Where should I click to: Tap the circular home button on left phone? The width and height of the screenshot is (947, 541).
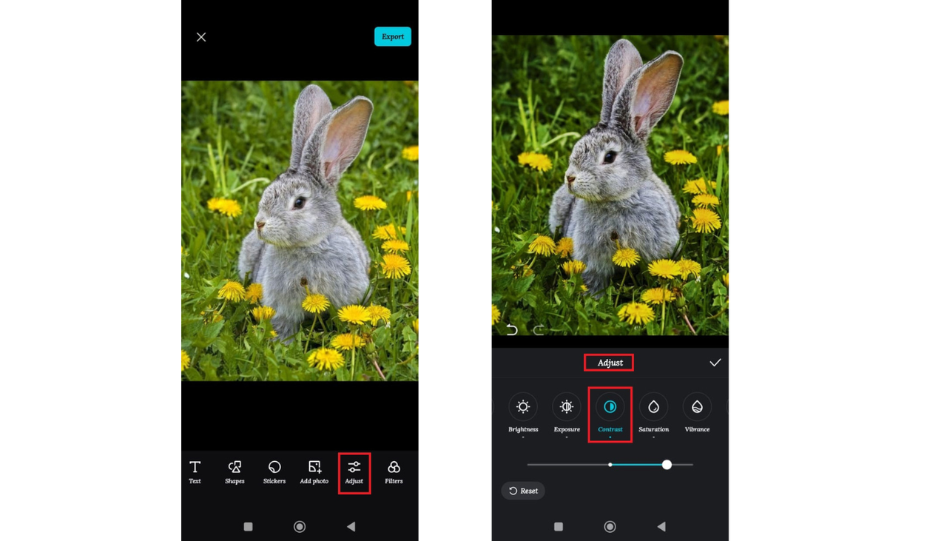(x=300, y=527)
